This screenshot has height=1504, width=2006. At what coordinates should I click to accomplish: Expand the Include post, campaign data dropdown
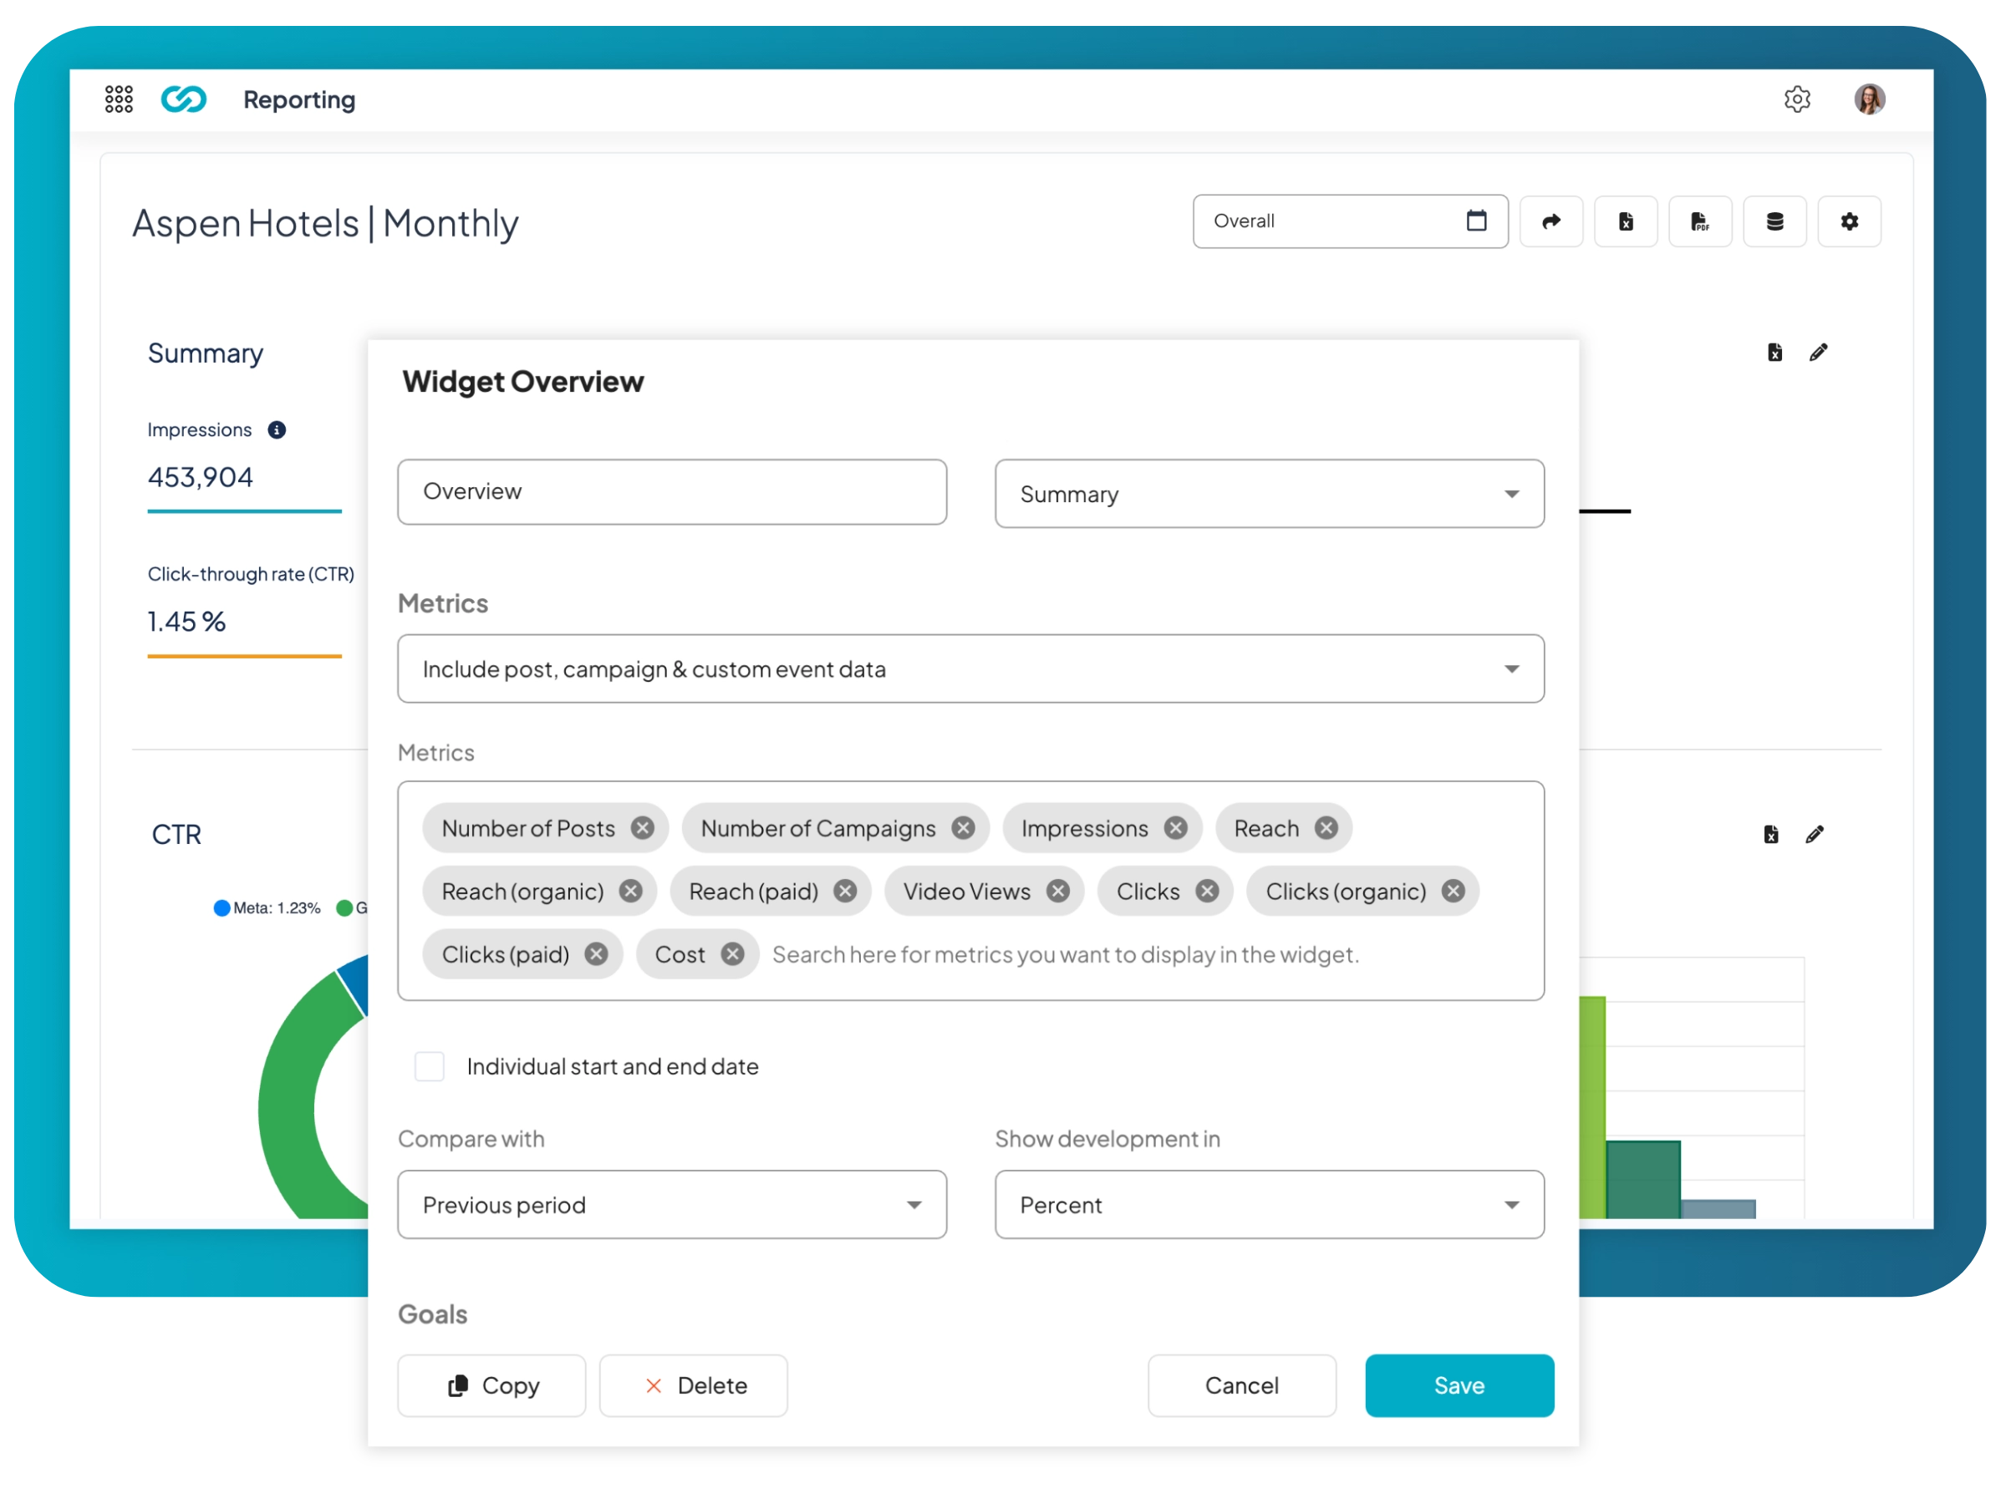point(970,669)
